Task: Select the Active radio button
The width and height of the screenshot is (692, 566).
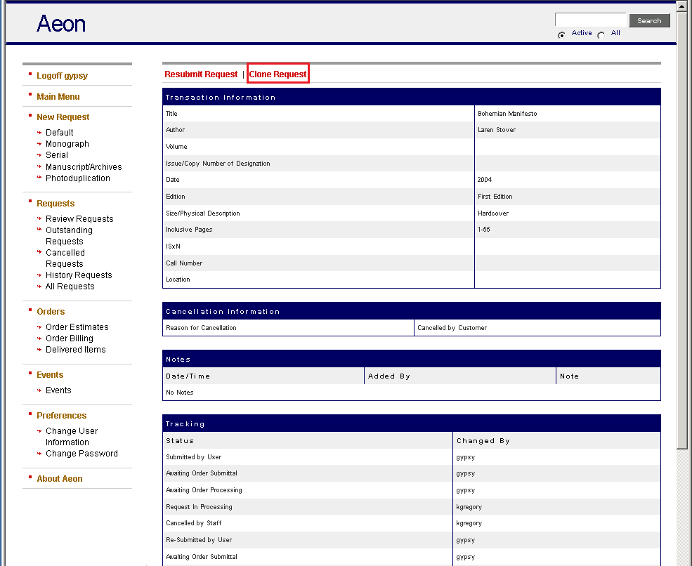Action: click(561, 35)
